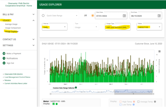Click the Mar 1 axis label

click(x=111, y=84)
